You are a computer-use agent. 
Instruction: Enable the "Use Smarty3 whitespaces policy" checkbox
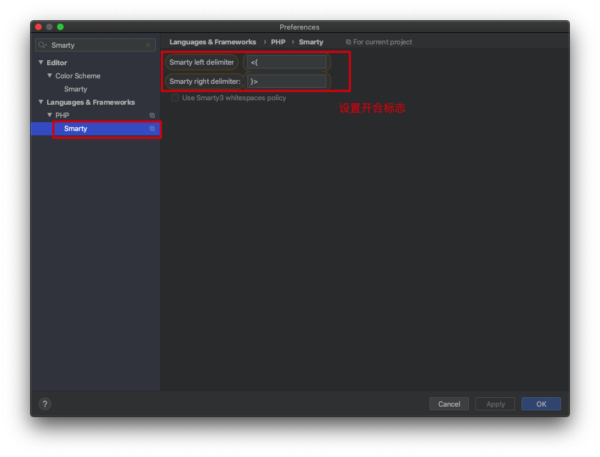174,98
